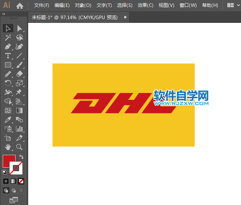Pick the Magic Wand tool
The width and height of the screenshot is (241, 205).
point(8,37)
